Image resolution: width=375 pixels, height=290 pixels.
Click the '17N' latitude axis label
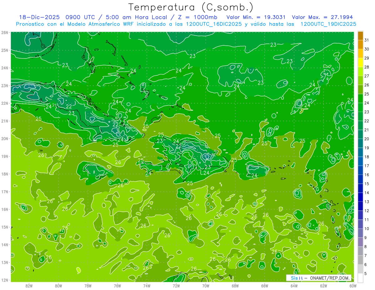(5, 192)
